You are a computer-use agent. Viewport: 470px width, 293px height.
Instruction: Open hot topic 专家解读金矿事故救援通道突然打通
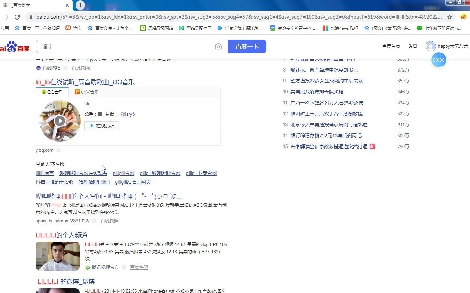click(x=329, y=146)
